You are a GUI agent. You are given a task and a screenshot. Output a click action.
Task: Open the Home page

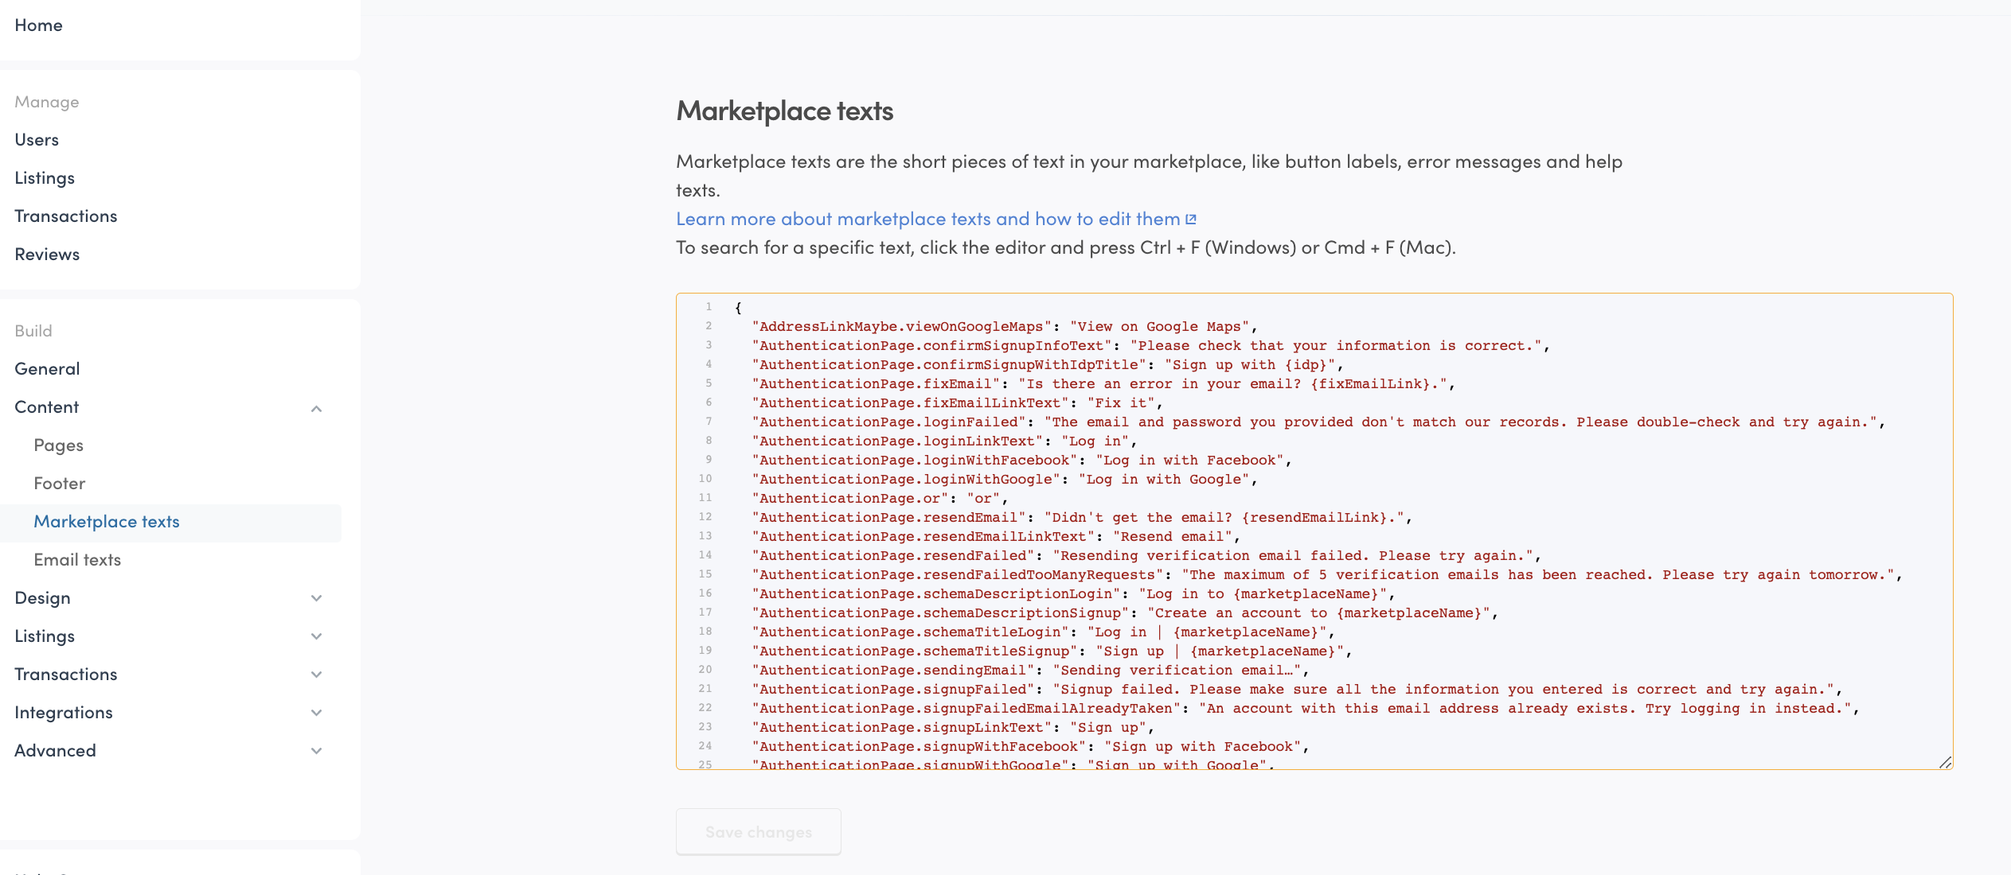coord(38,25)
